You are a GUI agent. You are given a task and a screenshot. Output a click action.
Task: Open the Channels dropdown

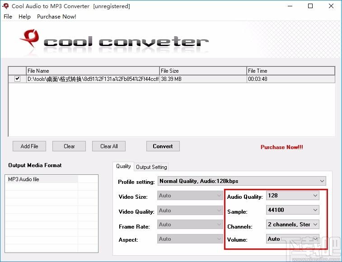point(292,224)
